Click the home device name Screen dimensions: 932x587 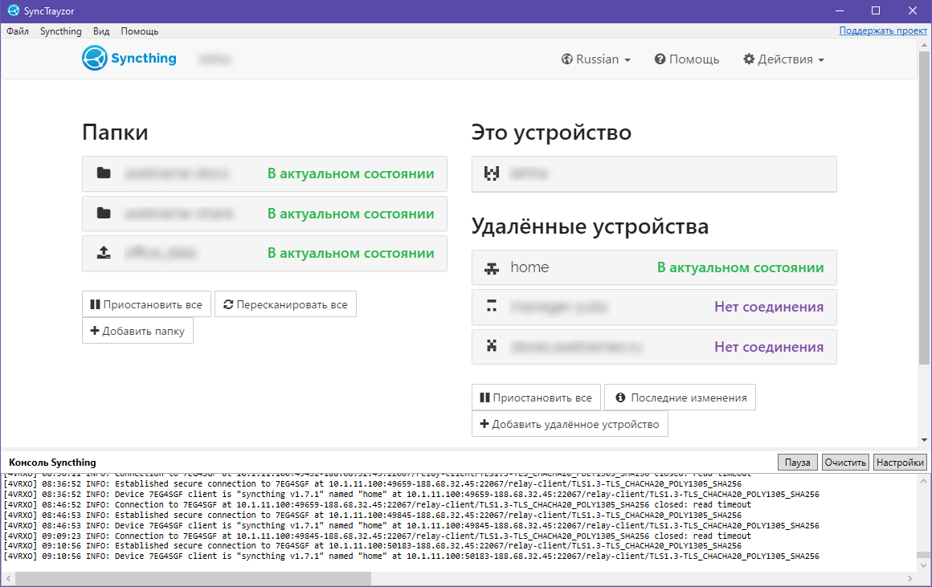(x=529, y=267)
